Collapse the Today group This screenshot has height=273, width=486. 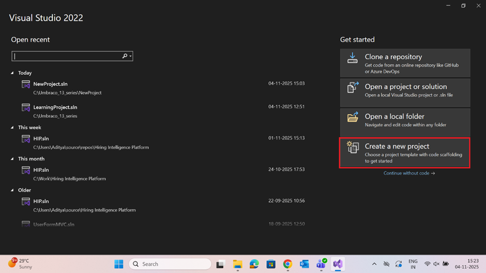13,73
